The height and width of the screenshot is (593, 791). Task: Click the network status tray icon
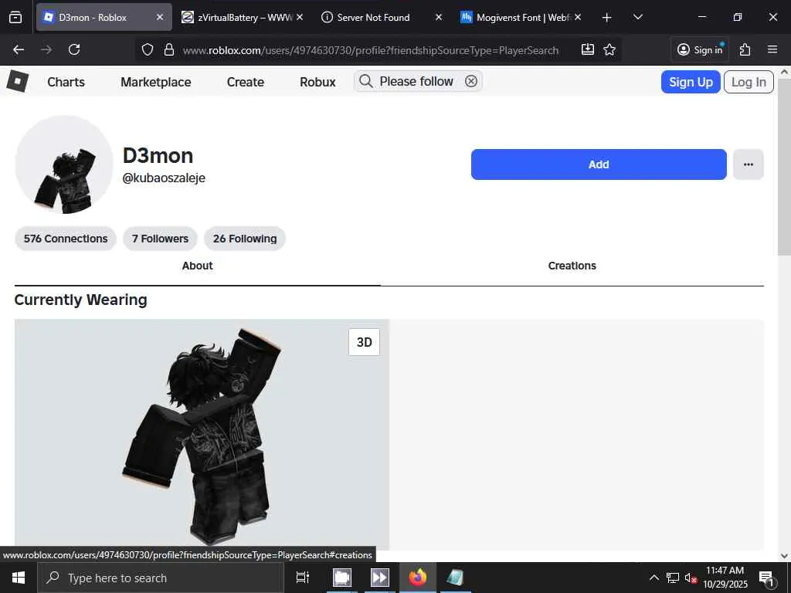tap(673, 578)
